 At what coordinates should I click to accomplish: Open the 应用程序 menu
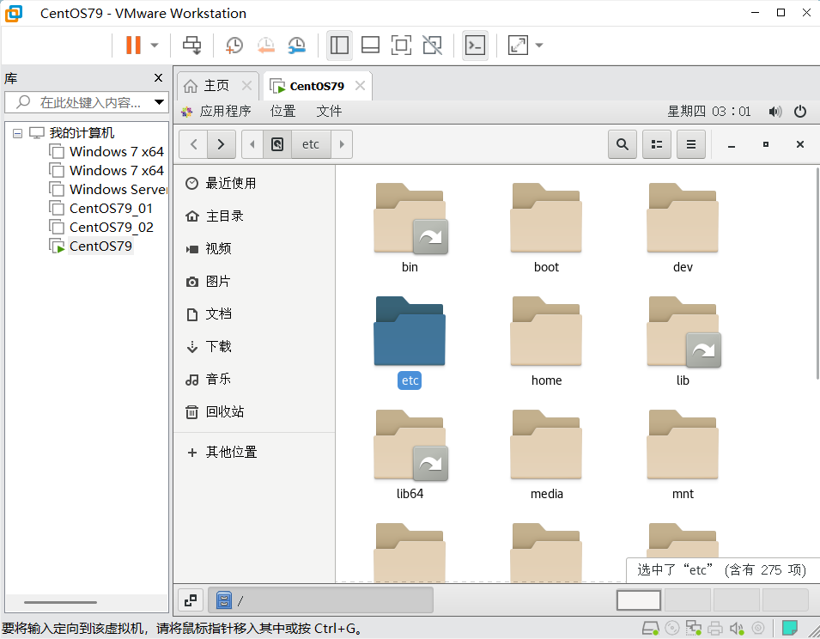(216, 111)
